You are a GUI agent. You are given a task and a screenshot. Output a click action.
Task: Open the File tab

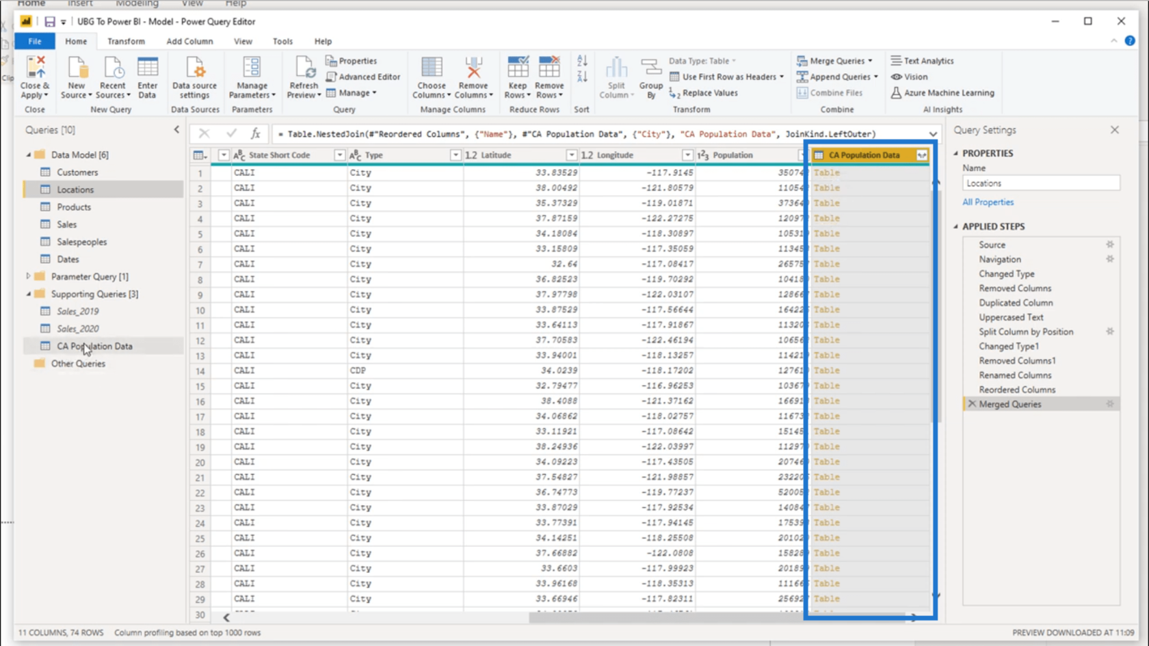[35, 41]
